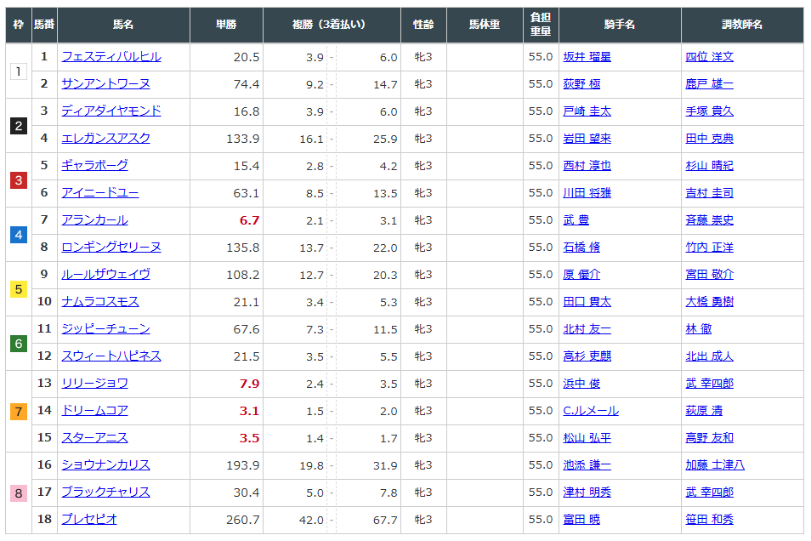Screen dimensions: 811x541
Task: Click the red frame 3 swatch
Action: point(19,179)
